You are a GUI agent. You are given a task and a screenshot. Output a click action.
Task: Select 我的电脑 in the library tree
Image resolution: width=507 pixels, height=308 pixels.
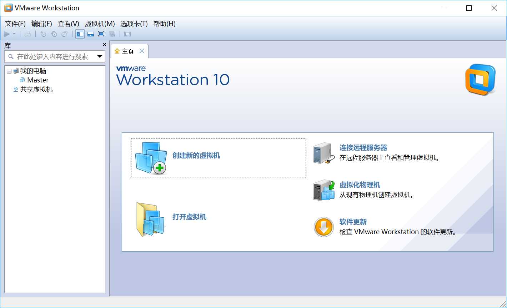(x=33, y=71)
